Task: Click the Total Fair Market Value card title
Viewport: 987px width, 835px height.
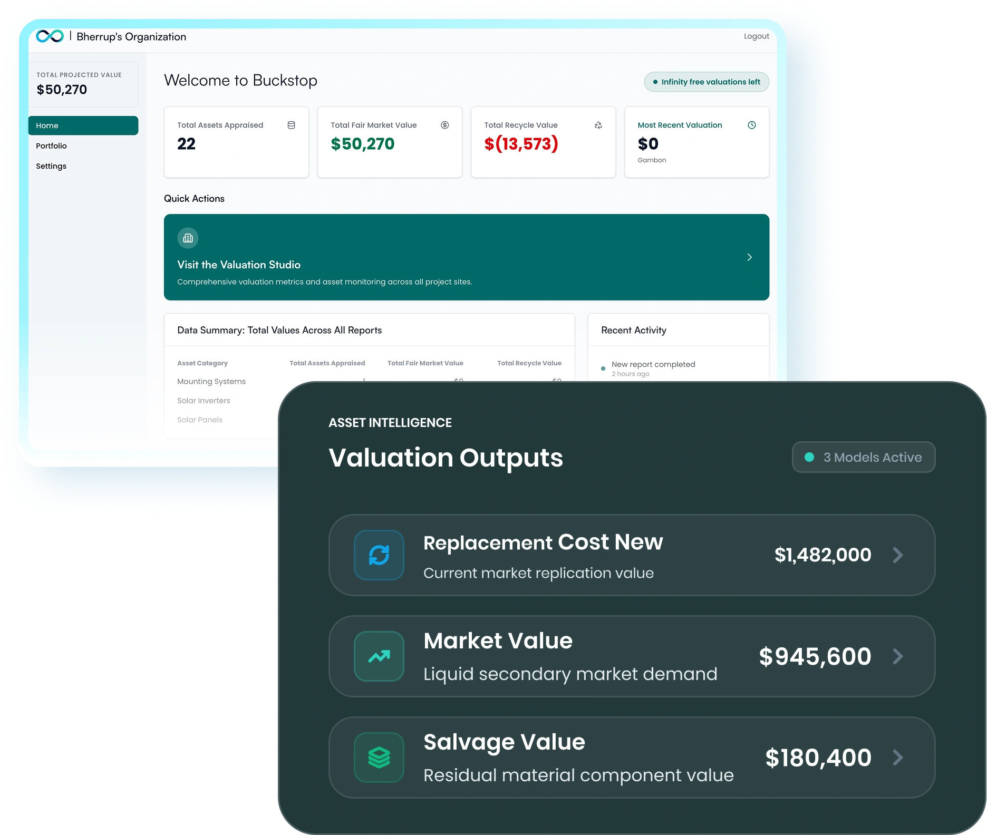Action: point(373,125)
